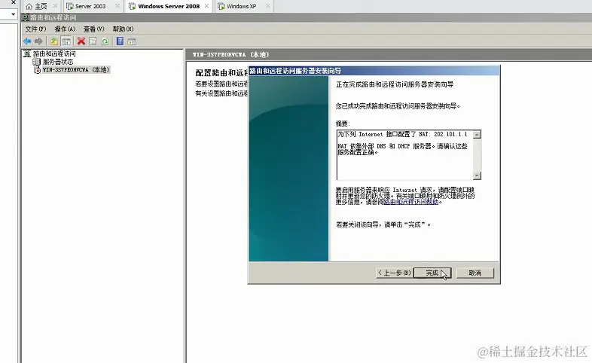
Task: Open the 查看(V) menu
Action: (x=93, y=29)
